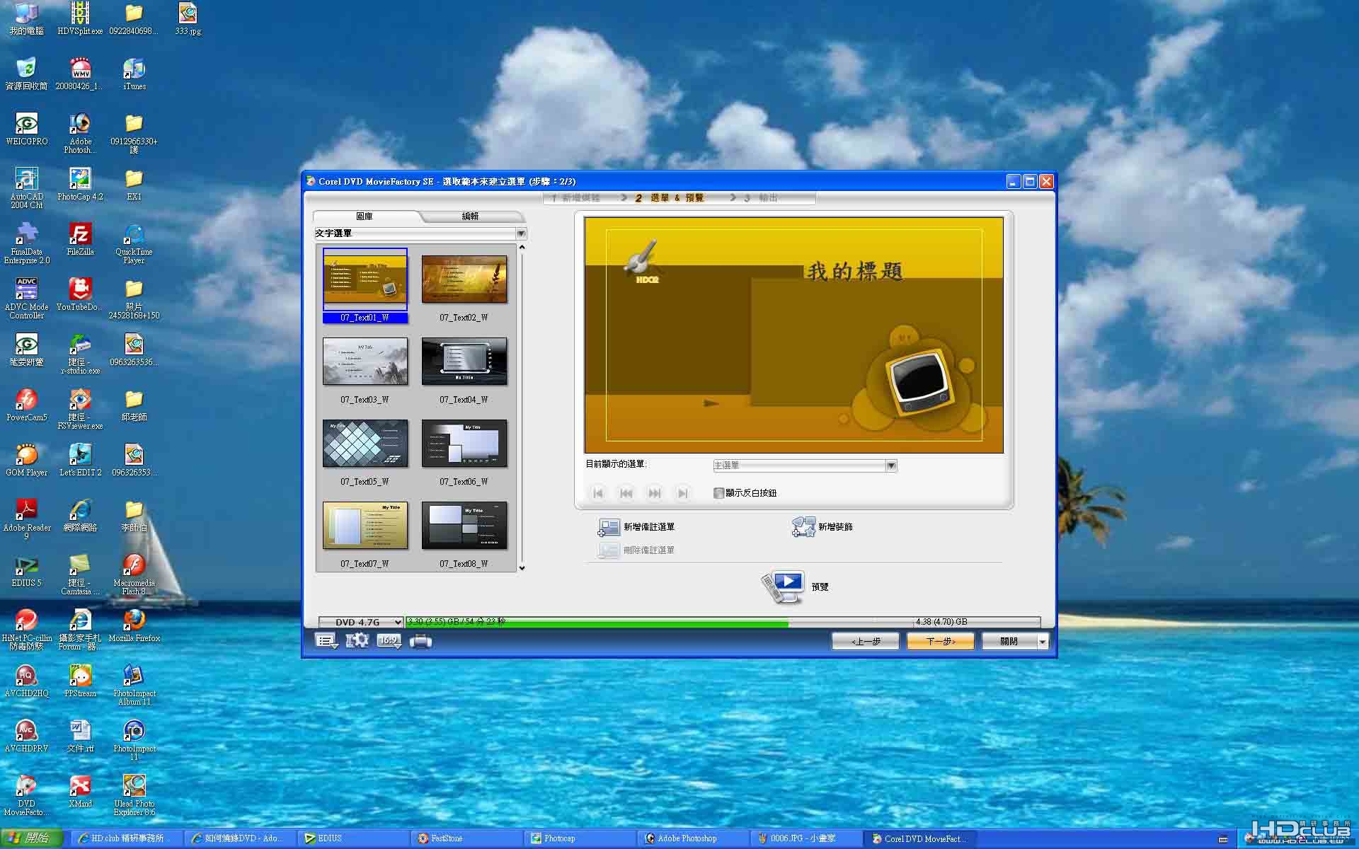Expand the 文字選單 template category dropdown
Viewport: 1359px width, 849px height.
pyautogui.click(x=521, y=233)
